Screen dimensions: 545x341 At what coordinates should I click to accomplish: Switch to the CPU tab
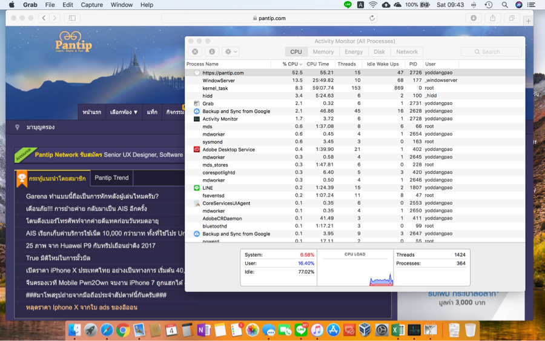tap(296, 52)
